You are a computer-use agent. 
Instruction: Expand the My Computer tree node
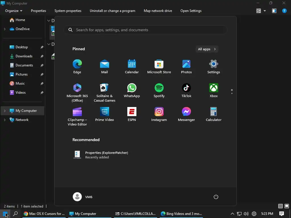[x=5, y=111]
